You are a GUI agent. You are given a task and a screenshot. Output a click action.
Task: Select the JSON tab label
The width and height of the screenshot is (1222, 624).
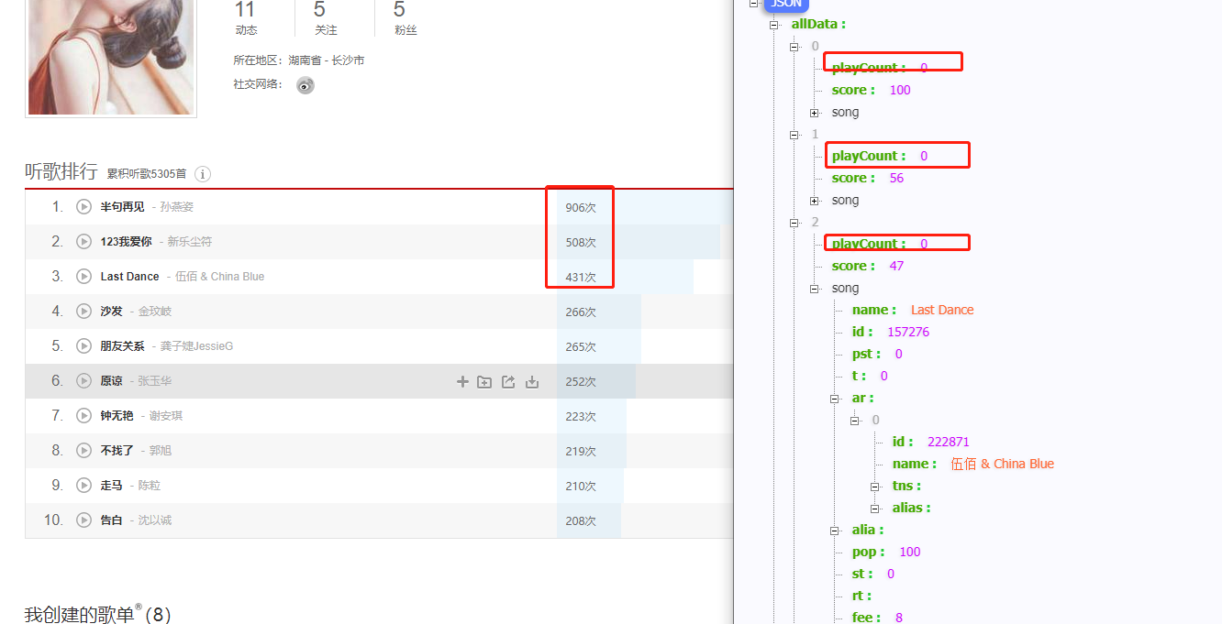click(785, 4)
